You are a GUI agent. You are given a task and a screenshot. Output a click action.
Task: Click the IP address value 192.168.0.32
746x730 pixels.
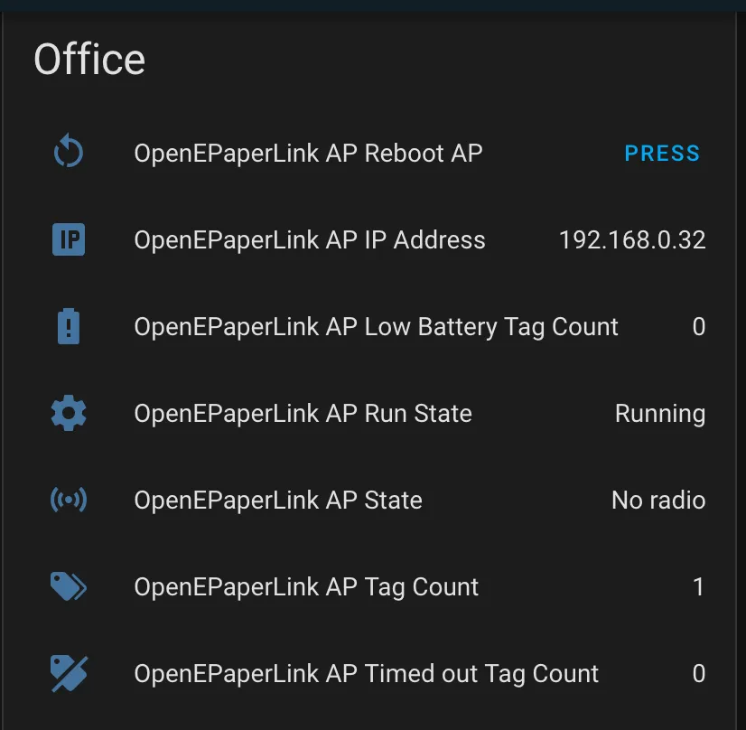tap(632, 239)
